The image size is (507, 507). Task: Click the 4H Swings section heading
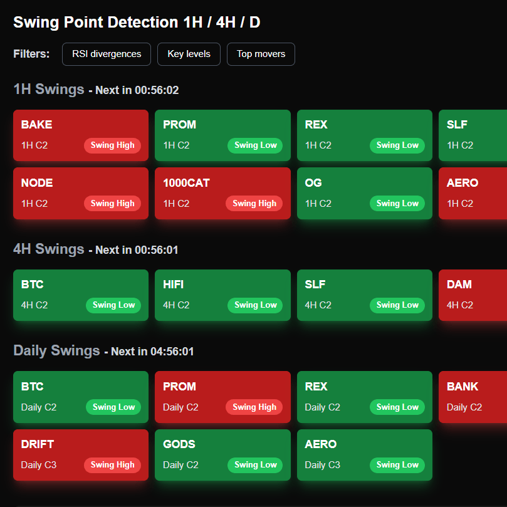(49, 249)
